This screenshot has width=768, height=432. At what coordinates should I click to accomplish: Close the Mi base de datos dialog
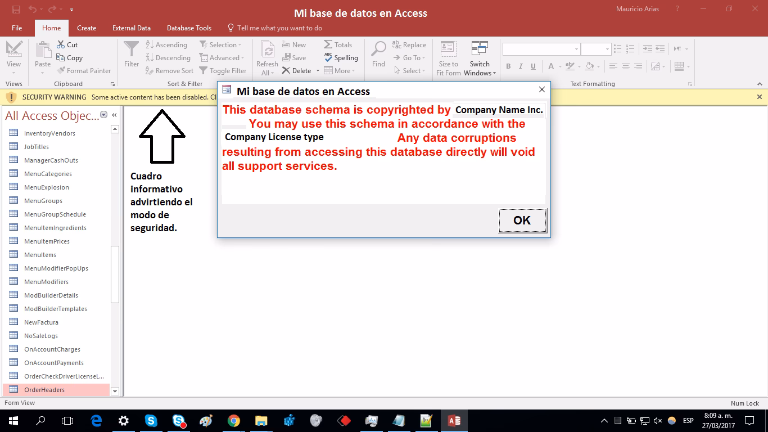542,90
